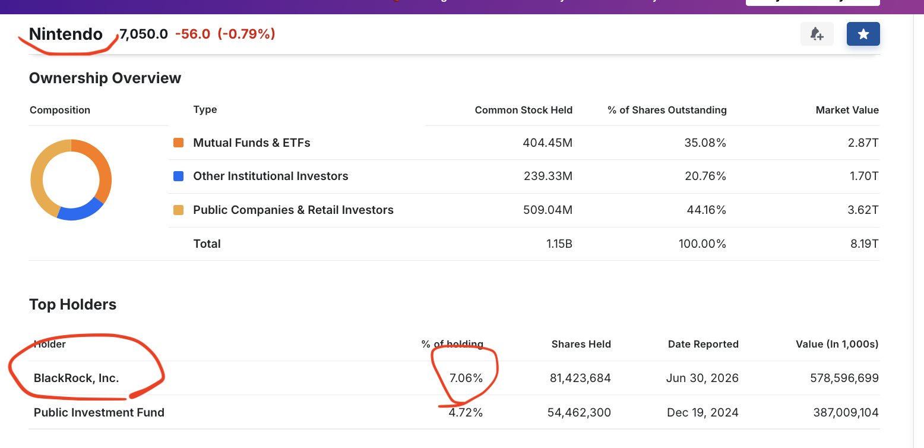Click the ownership composition donut chart

[x=71, y=179]
